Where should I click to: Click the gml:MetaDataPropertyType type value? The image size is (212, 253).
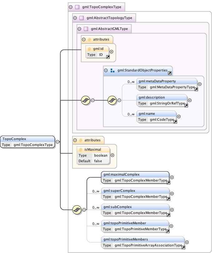tap(172, 87)
